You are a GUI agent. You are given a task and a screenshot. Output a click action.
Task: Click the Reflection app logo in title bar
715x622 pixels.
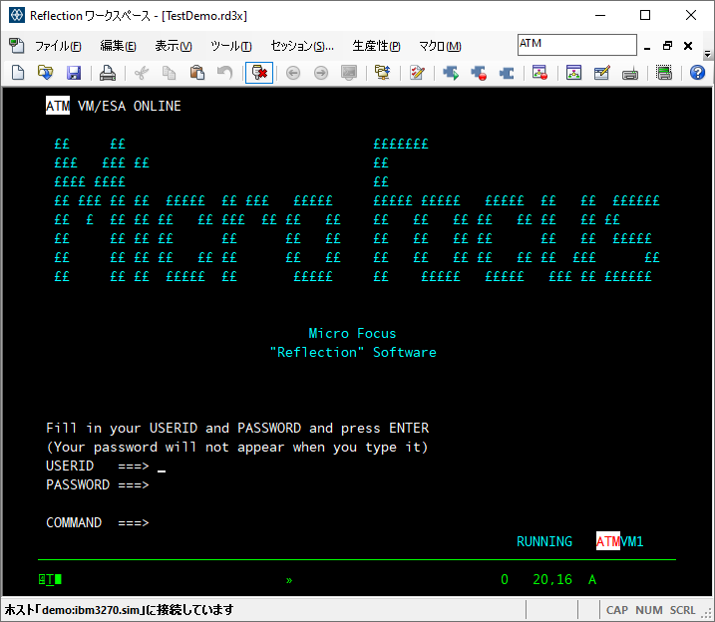click(17, 15)
